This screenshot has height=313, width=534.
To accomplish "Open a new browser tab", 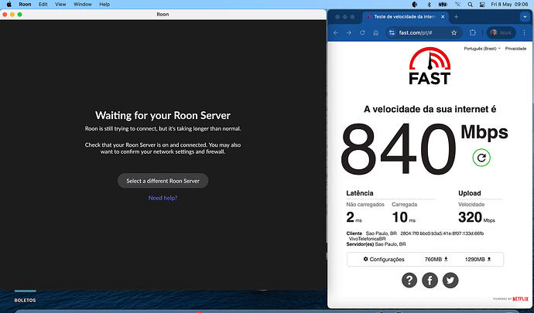I will tap(456, 17).
